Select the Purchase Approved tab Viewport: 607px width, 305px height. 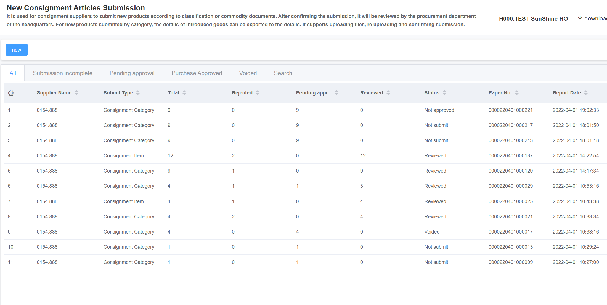pyautogui.click(x=197, y=73)
